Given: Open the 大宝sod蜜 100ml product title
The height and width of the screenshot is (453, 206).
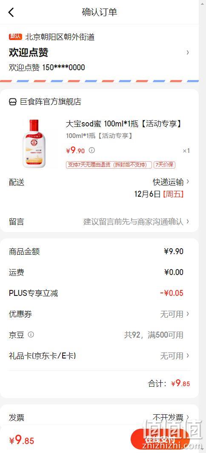Looking at the screenshot, I should 124,123.
